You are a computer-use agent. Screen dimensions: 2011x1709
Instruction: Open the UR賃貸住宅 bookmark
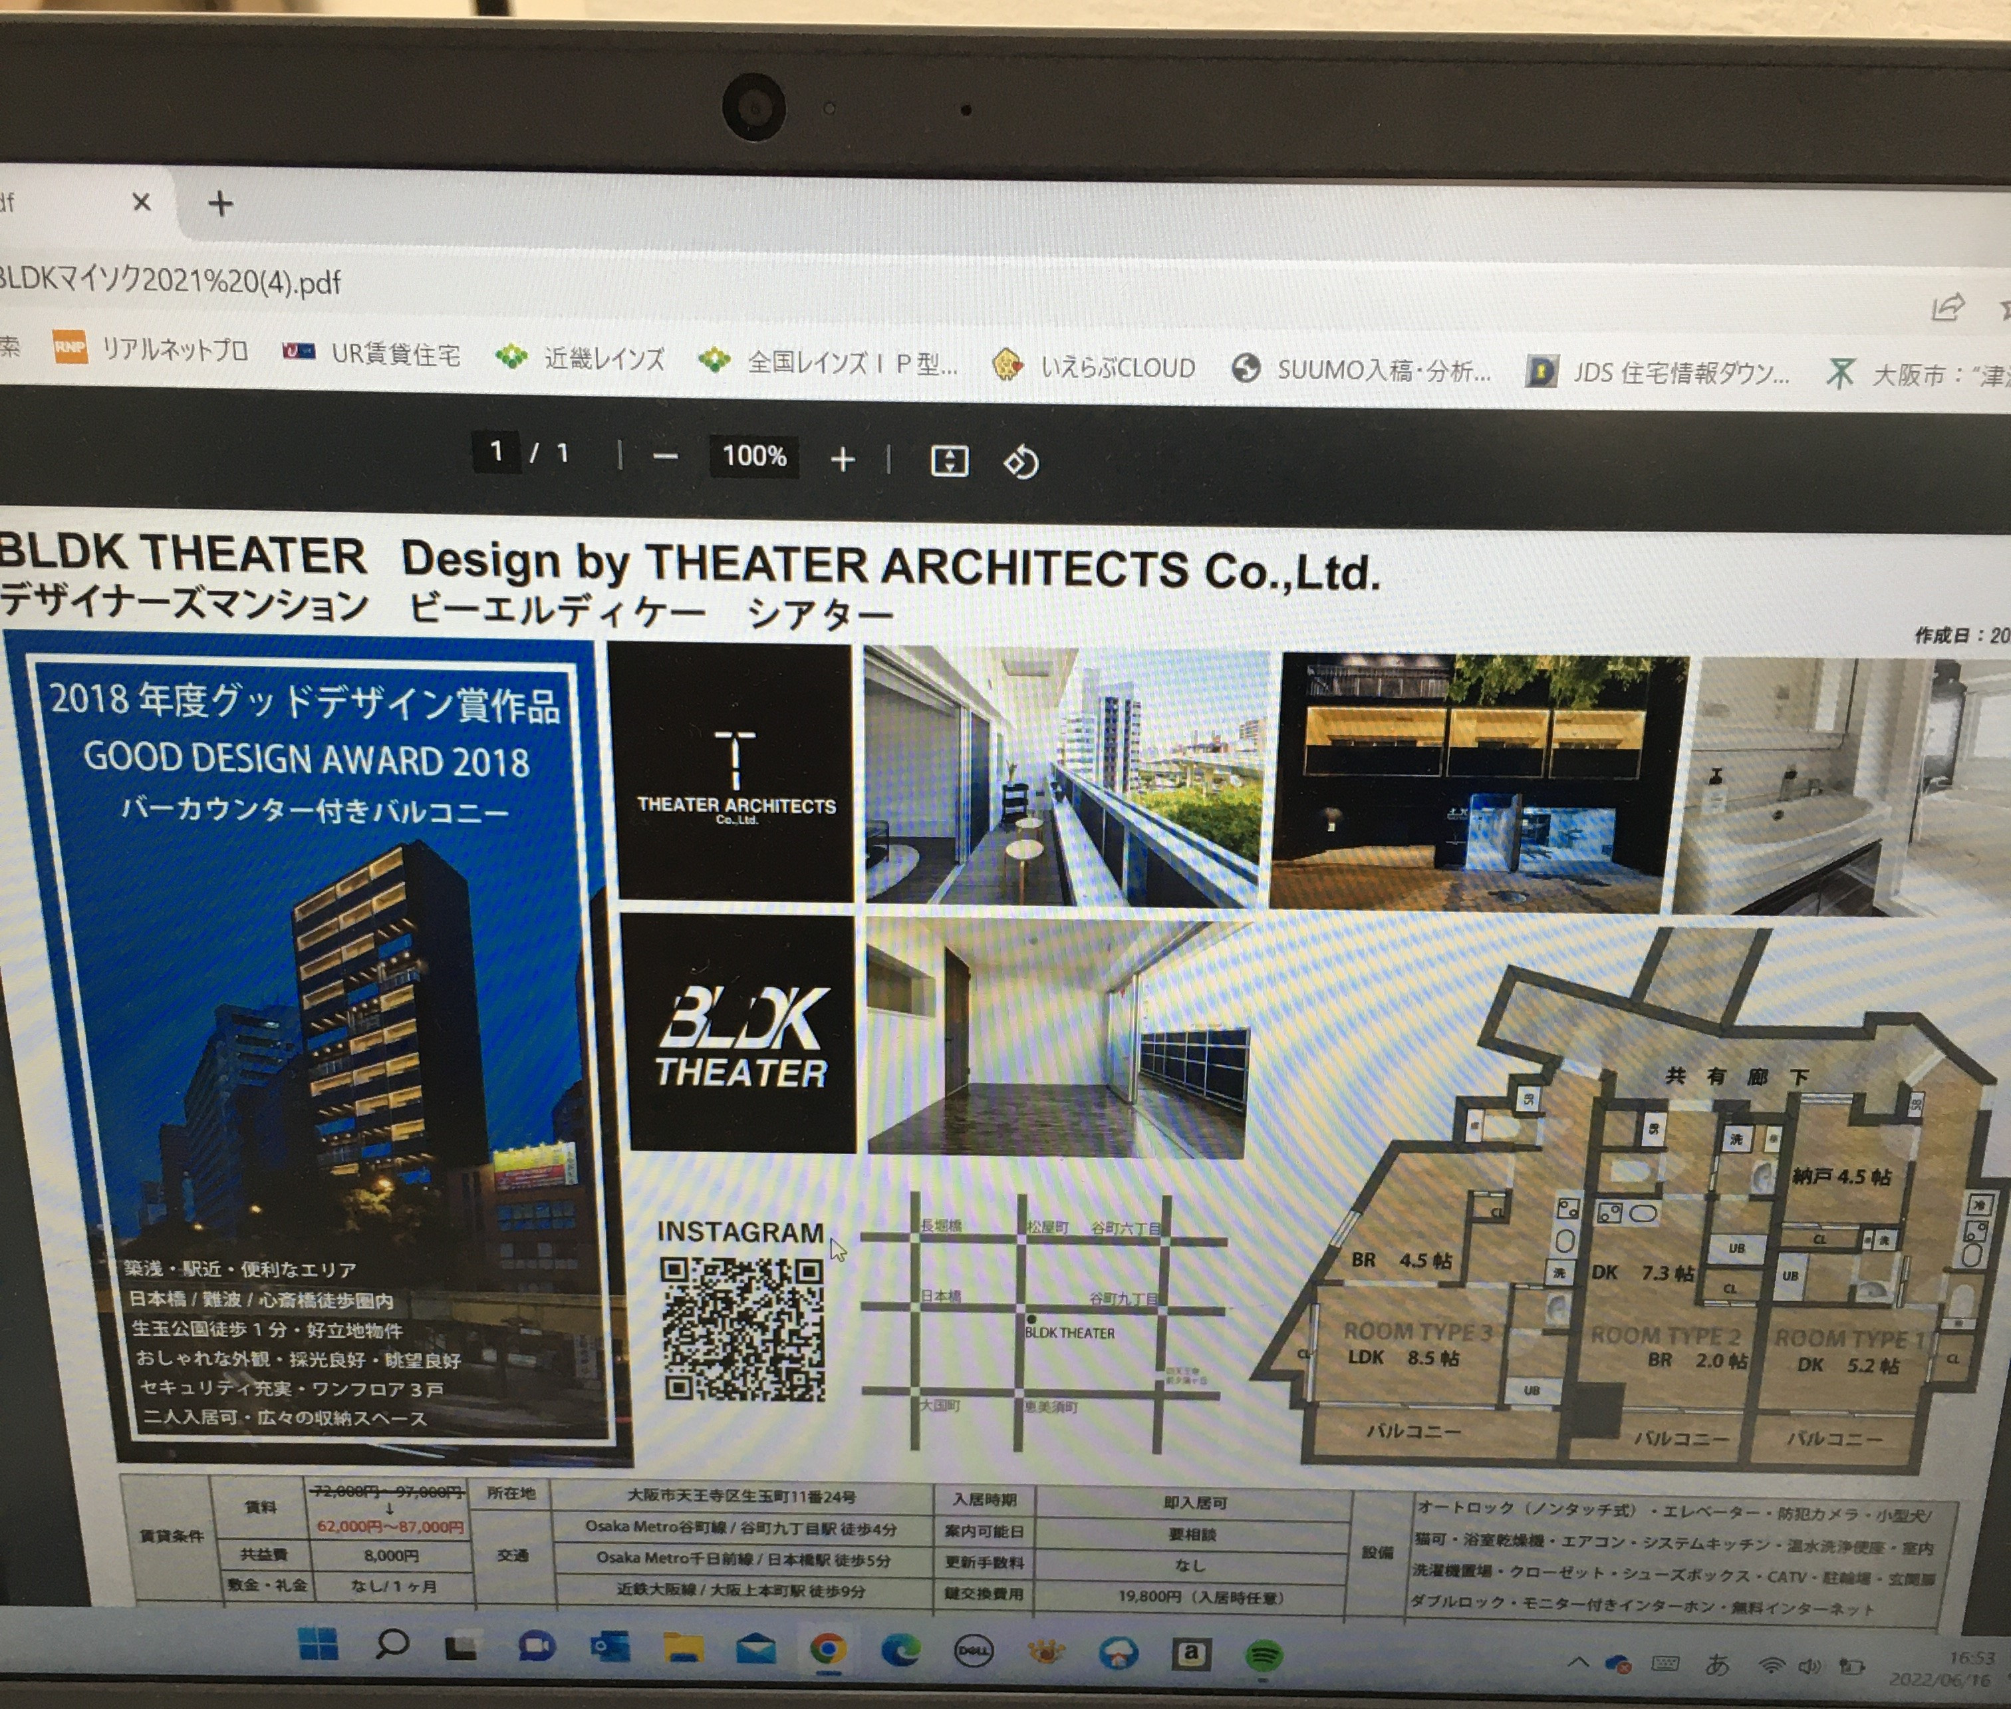pos(371,353)
